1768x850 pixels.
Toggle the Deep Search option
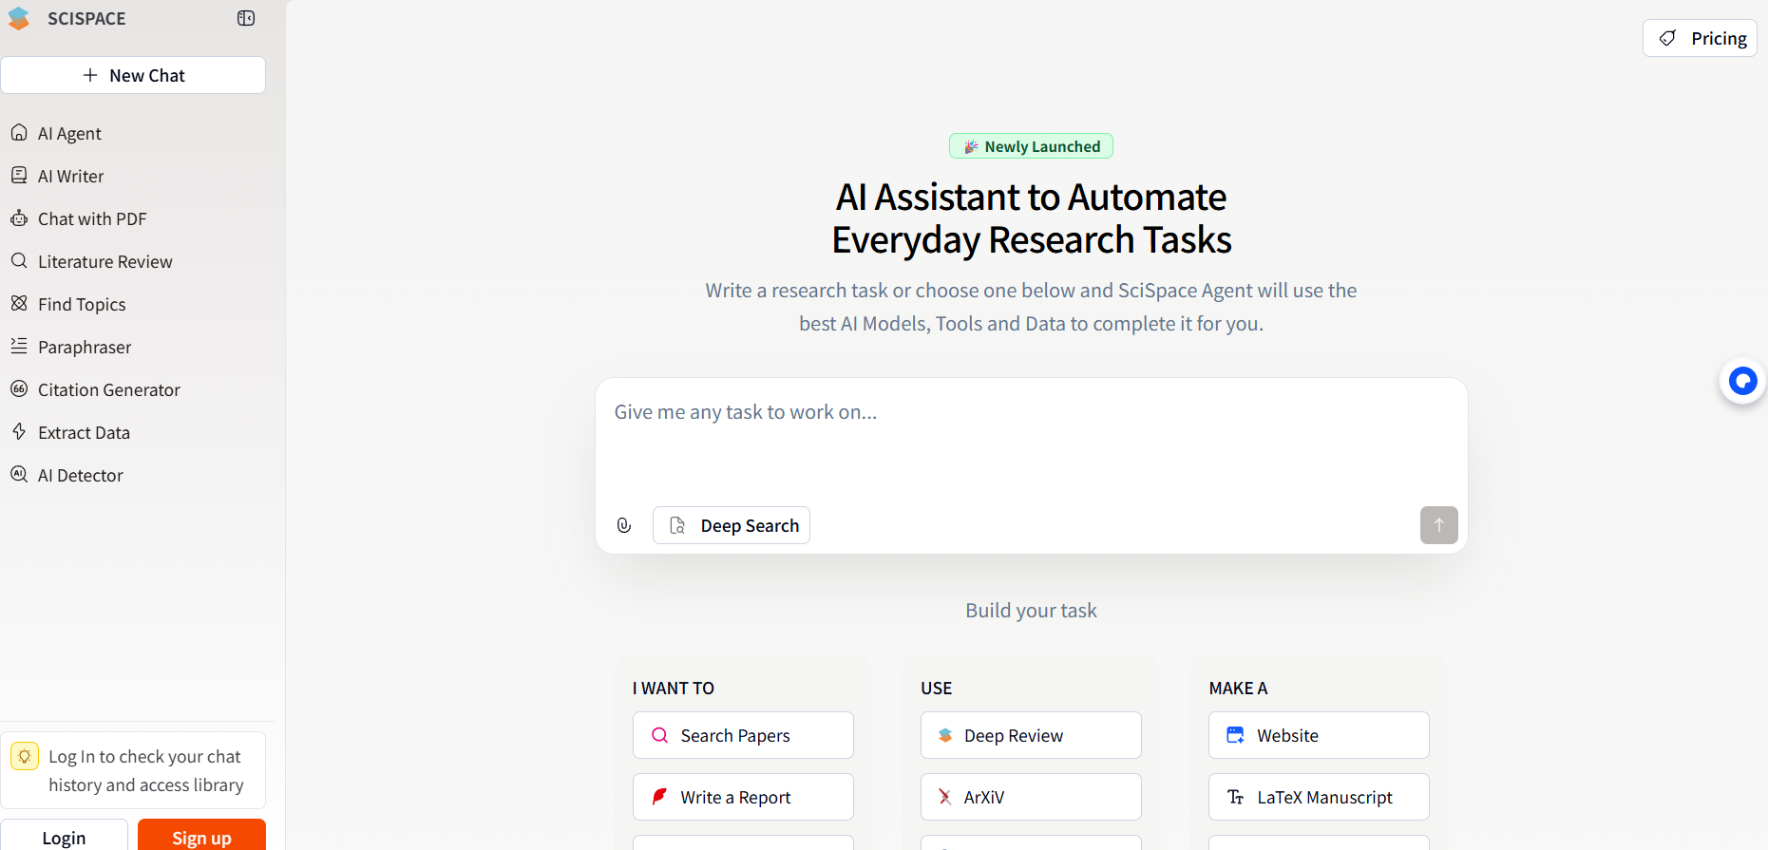point(732,525)
